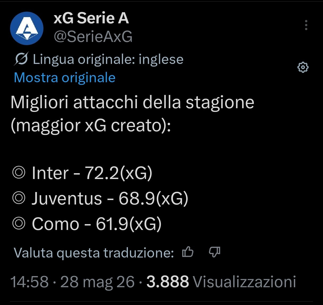
Task: Select the Juventus - 68.9(xG) line
Action: [x=110, y=199]
